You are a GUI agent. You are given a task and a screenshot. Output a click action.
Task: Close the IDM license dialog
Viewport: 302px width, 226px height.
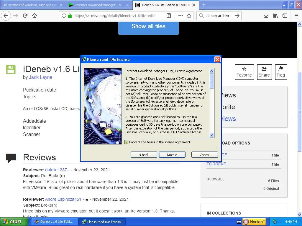click(217, 59)
